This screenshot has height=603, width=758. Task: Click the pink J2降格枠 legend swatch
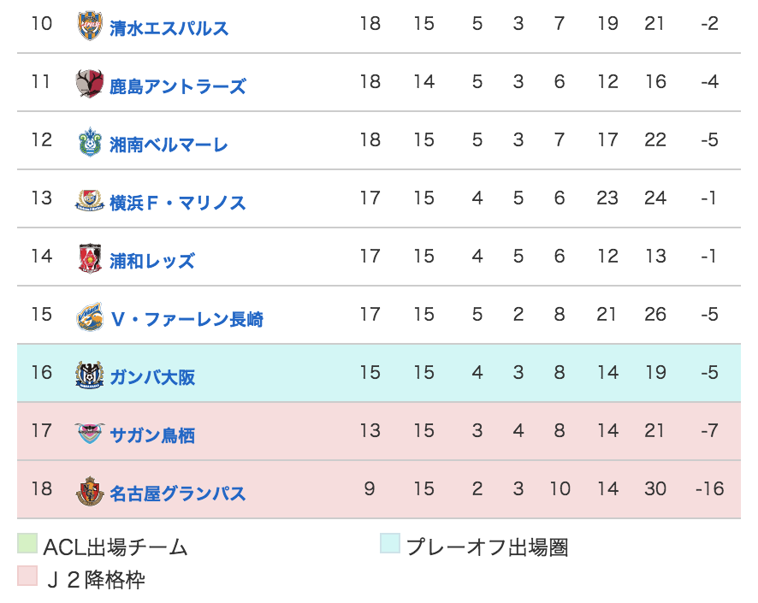27,576
